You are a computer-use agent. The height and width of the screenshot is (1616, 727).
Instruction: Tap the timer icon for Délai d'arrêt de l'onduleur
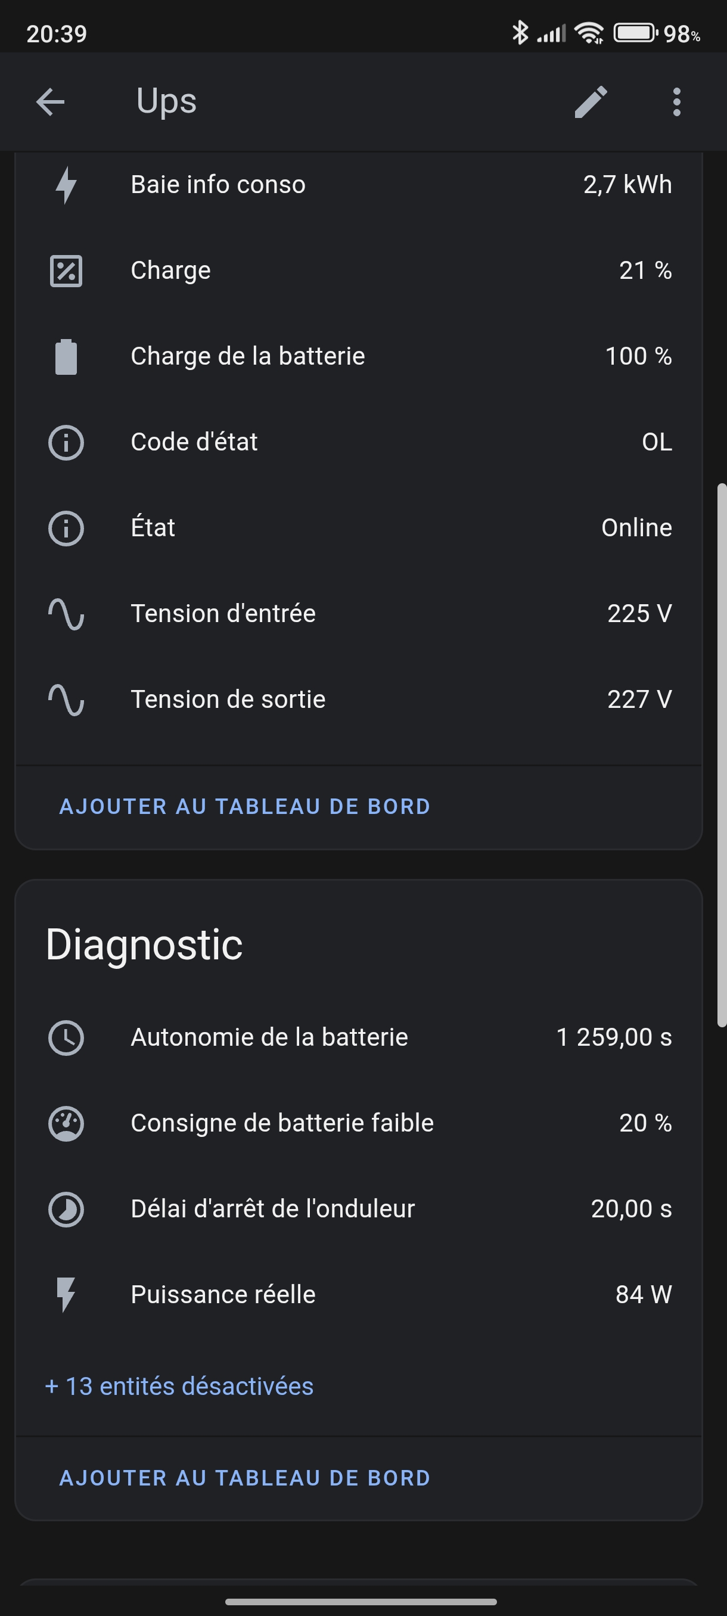66,1209
